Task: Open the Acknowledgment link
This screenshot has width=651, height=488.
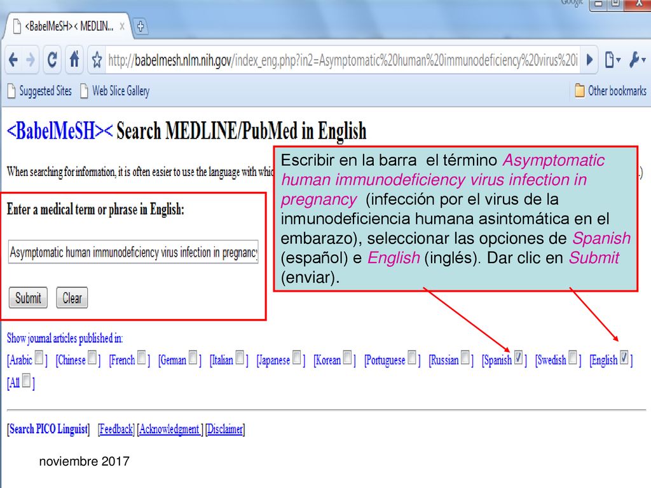Action: pos(170,429)
